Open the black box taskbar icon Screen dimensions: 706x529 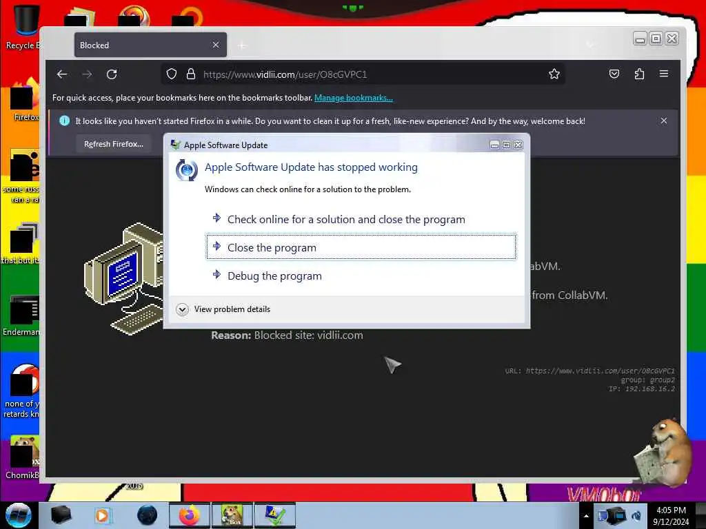[61, 515]
